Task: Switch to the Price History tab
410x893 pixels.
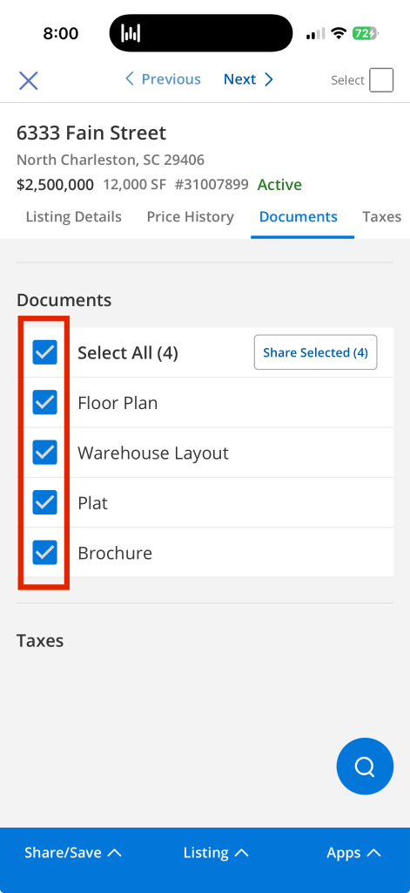Action: (190, 217)
